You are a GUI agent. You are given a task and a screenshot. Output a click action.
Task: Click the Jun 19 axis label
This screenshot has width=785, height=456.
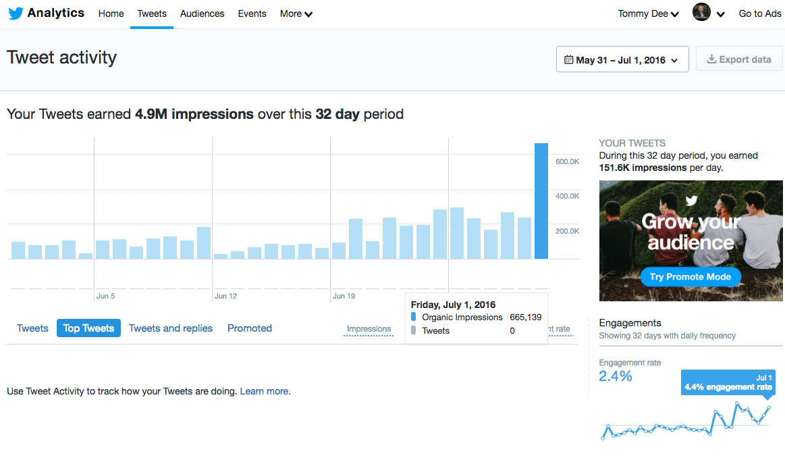click(344, 296)
